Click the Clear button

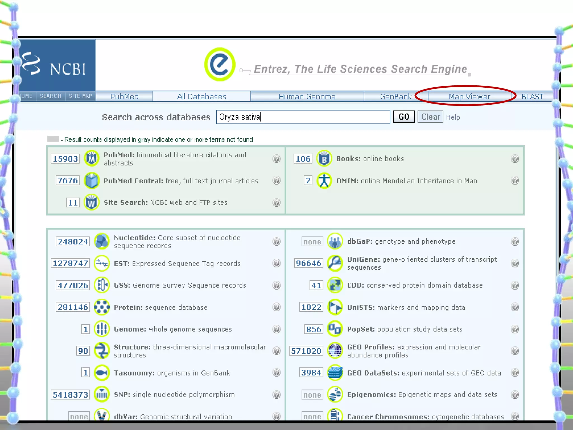[x=430, y=117]
